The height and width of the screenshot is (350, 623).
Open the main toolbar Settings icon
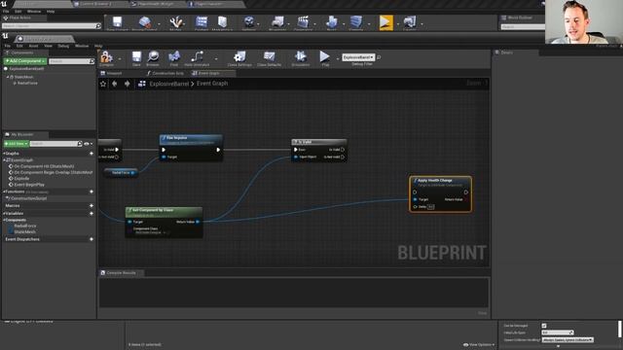[249, 23]
